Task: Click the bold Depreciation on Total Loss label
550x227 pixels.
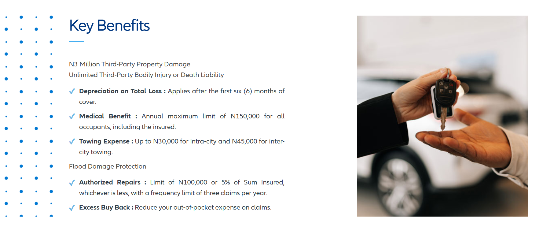Action: point(120,91)
